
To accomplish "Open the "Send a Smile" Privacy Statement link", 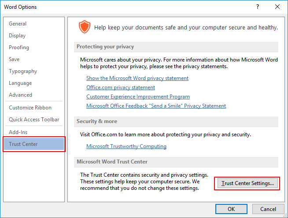I will pyautogui.click(x=156, y=106).
